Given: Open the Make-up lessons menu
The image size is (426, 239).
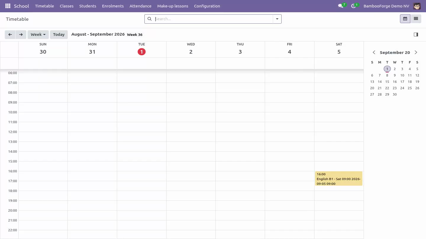Looking at the screenshot, I should (x=172, y=6).
